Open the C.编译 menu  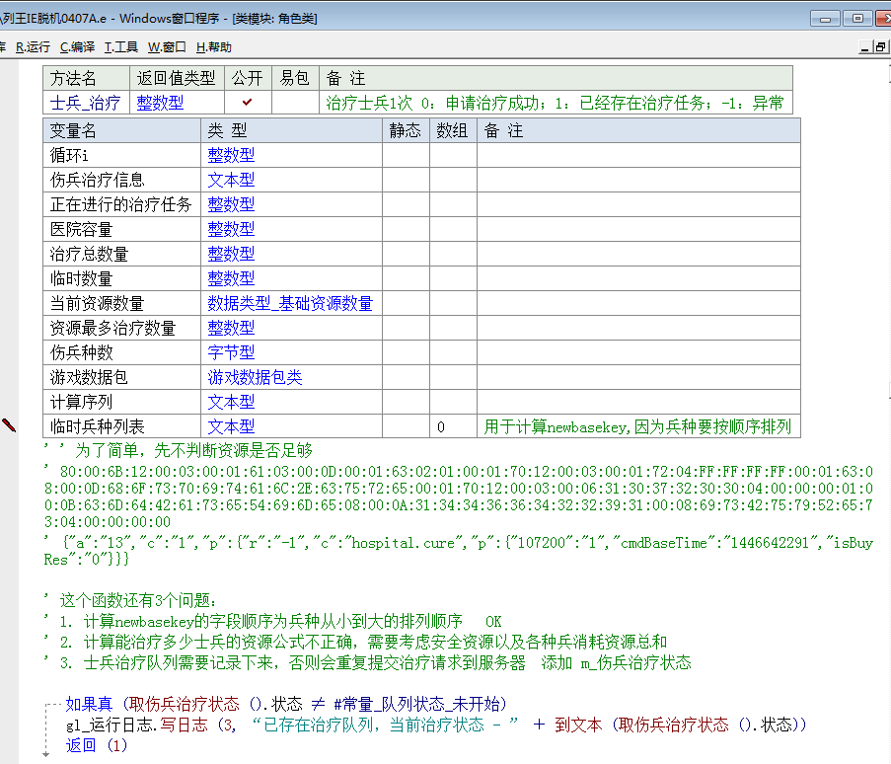pyautogui.click(x=77, y=46)
